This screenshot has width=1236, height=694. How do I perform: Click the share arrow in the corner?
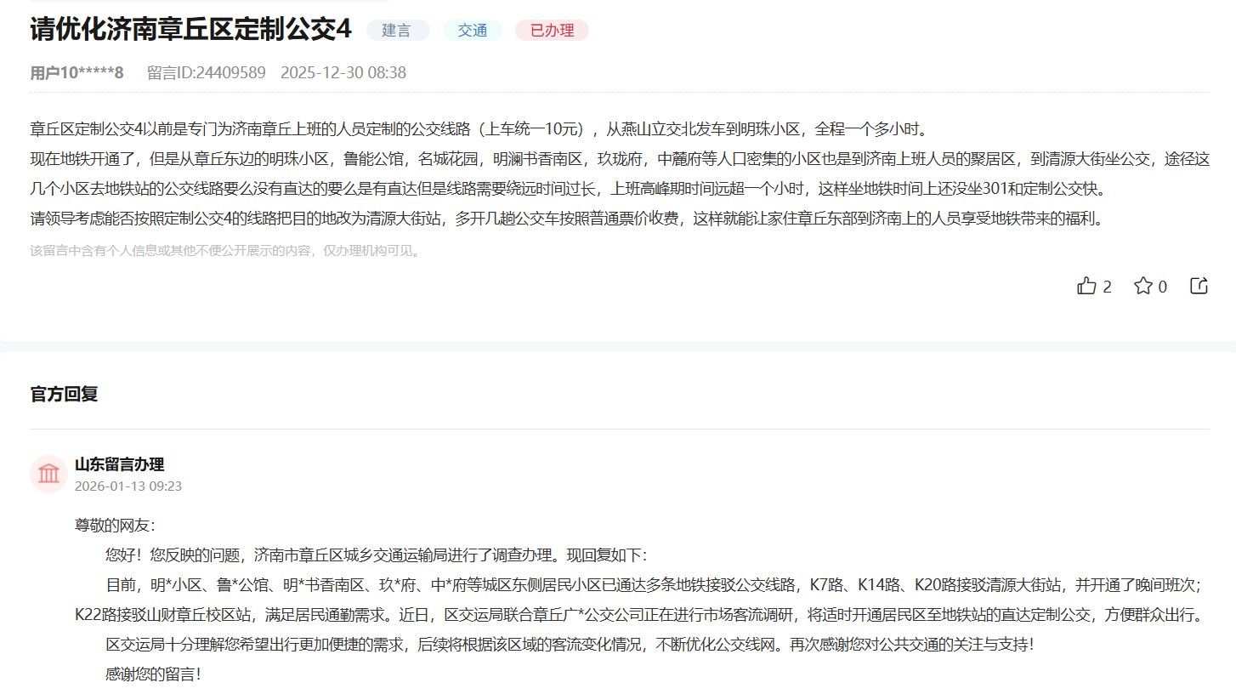point(1198,285)
